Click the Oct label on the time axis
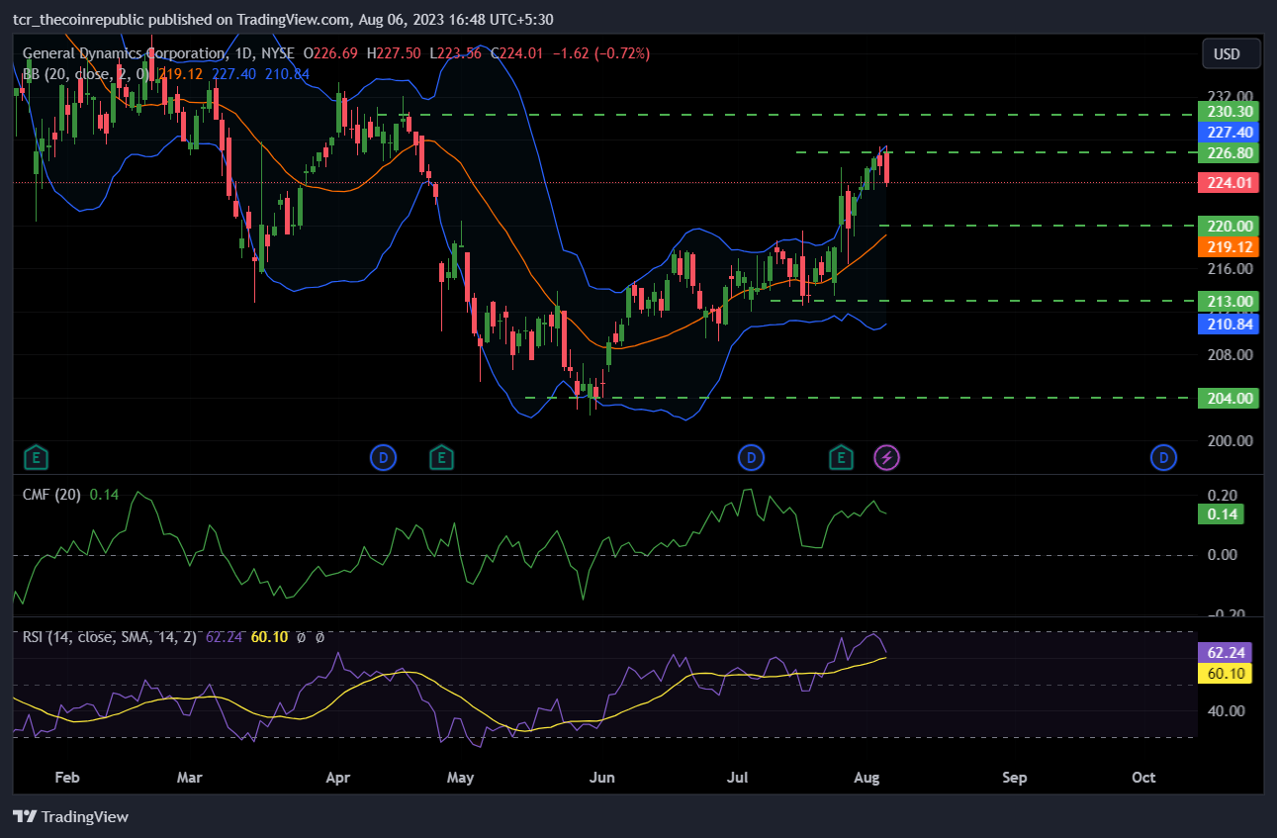The width and height of the screenshot is (1277, 838). click(x=1143, y=778)
